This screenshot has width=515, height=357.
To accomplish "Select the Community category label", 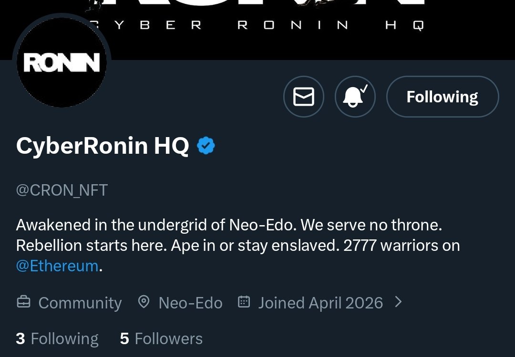I will [x=80, y=303].
